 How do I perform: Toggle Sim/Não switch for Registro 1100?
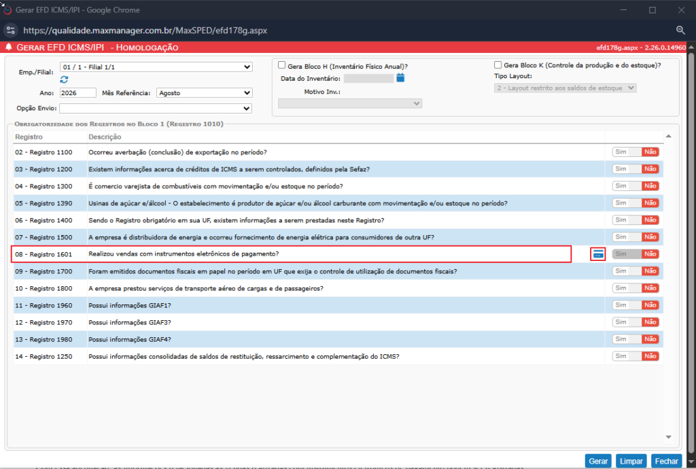pos(636,152)
